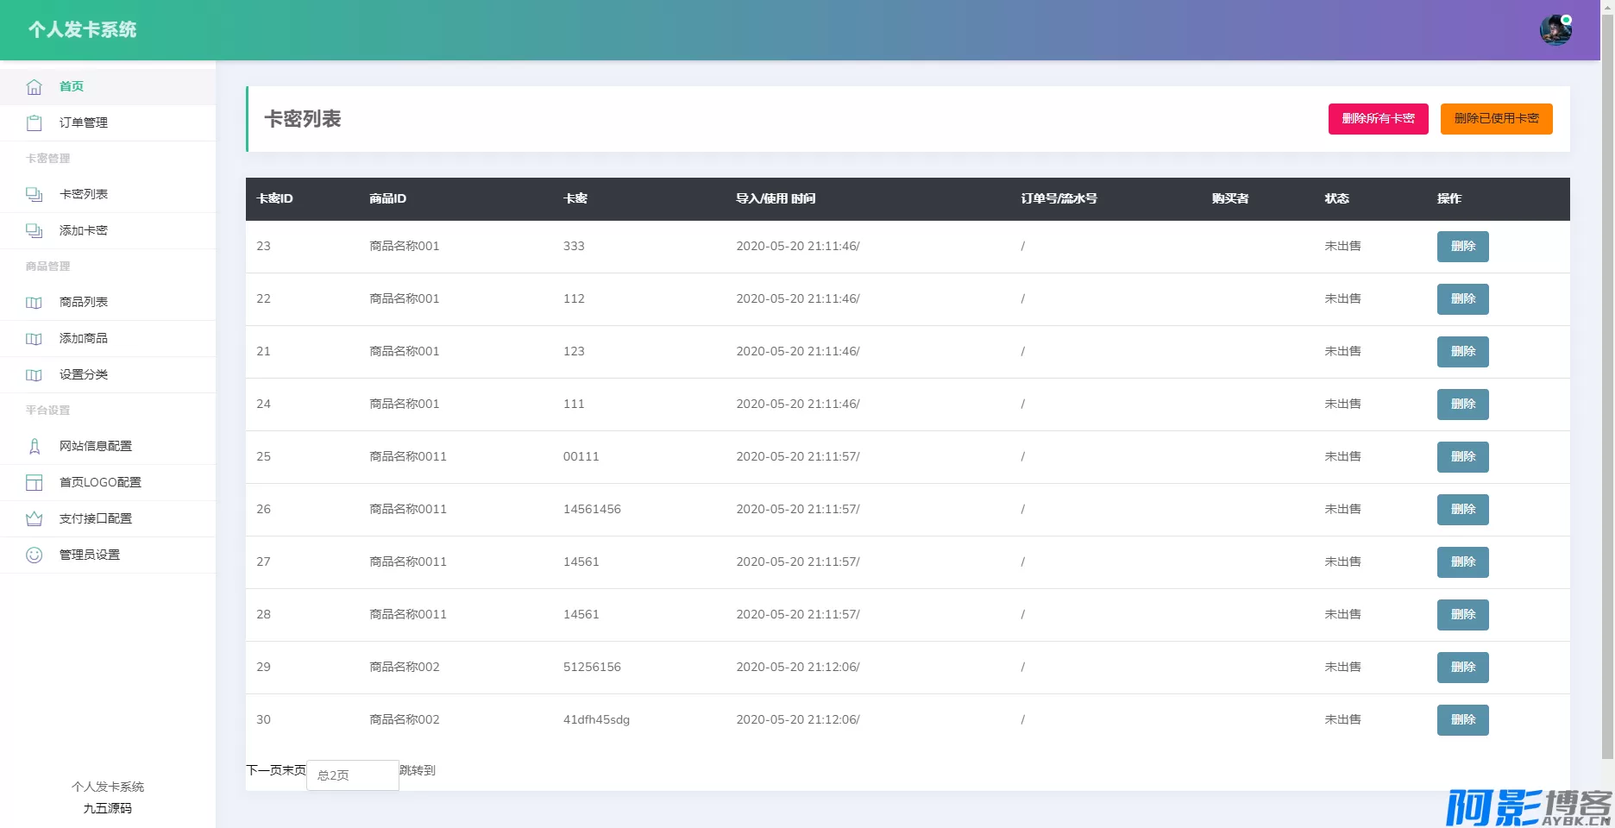Viewport: 1615px width, 828px height.
Task: Click the icon next to 设置分类
Action: click(x=34, y=375)
